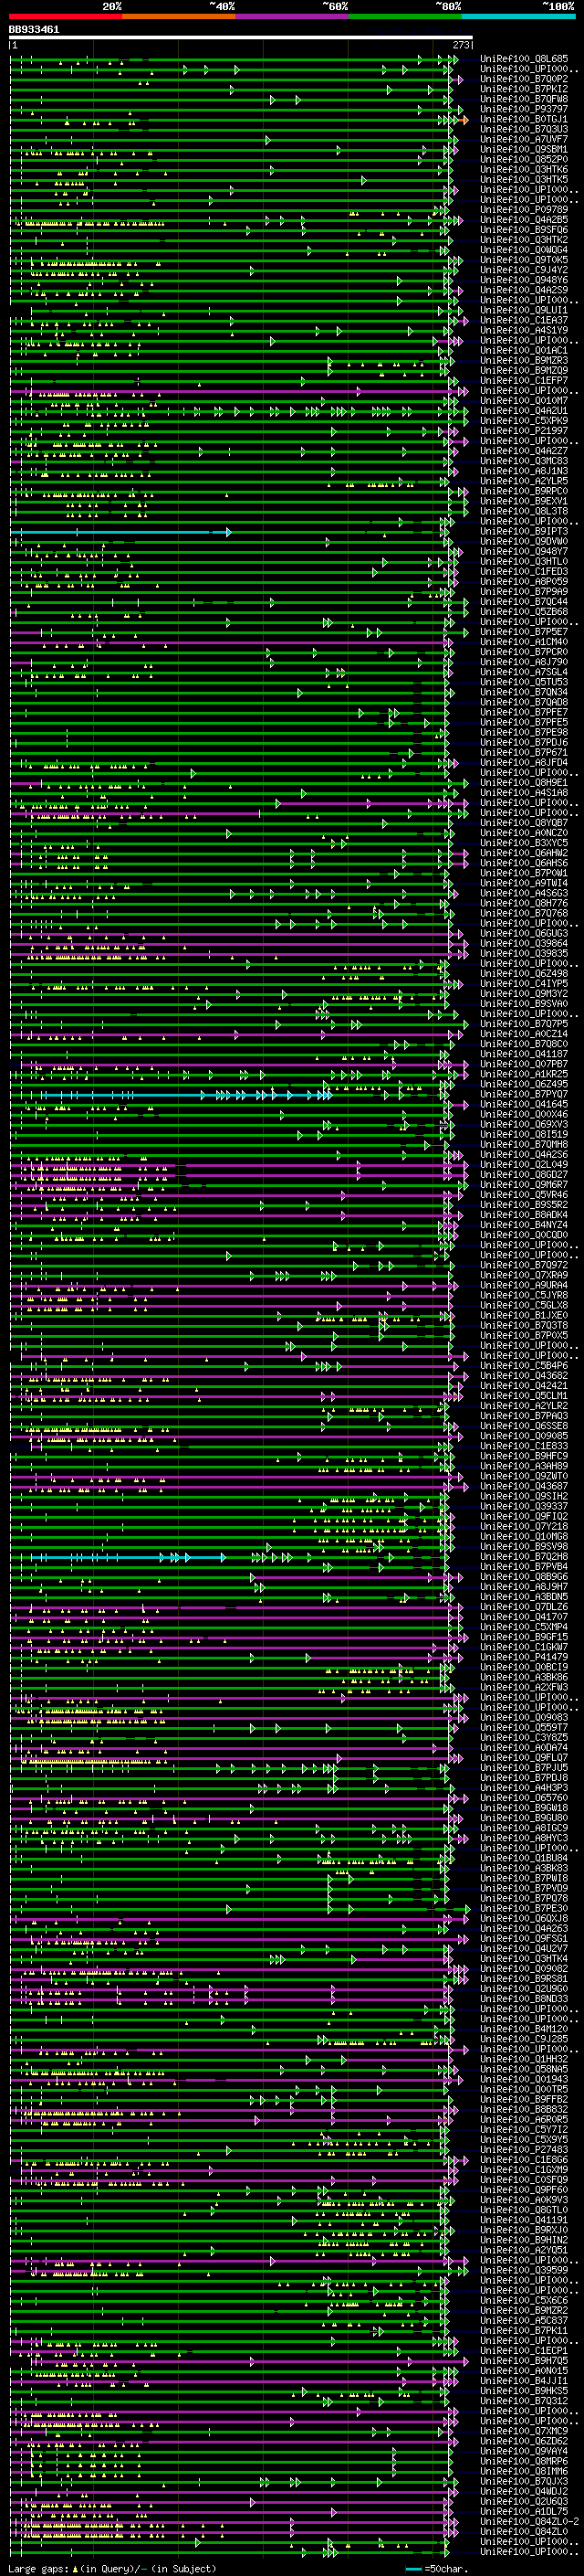Click the orange arrow on row B0TGJ1
The height and width of the screenshot is (2576, 584).
(x=464, y=120)
